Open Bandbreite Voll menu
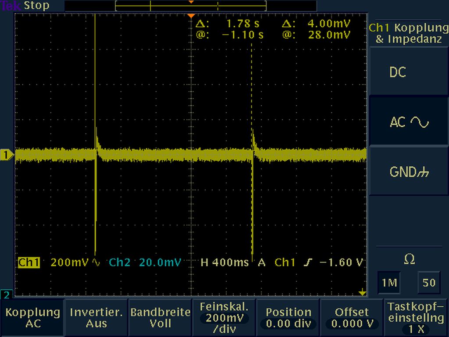This screenshot has height=337, width=449. click(160, 318)
